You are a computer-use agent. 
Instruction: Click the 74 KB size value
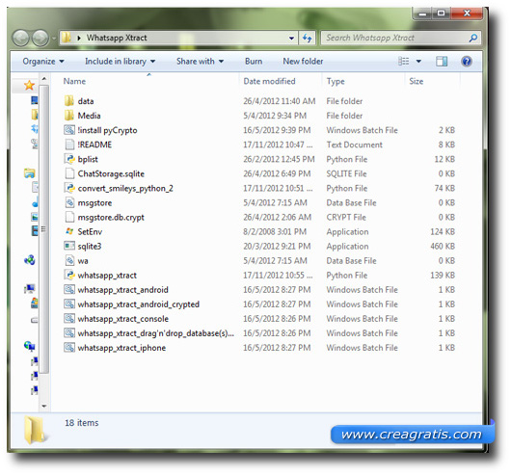[x=444, y=188]
